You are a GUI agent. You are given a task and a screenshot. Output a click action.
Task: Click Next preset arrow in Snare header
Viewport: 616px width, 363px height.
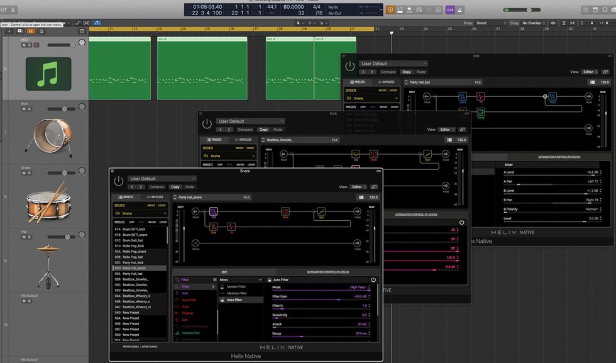click(x=141, y=187)
